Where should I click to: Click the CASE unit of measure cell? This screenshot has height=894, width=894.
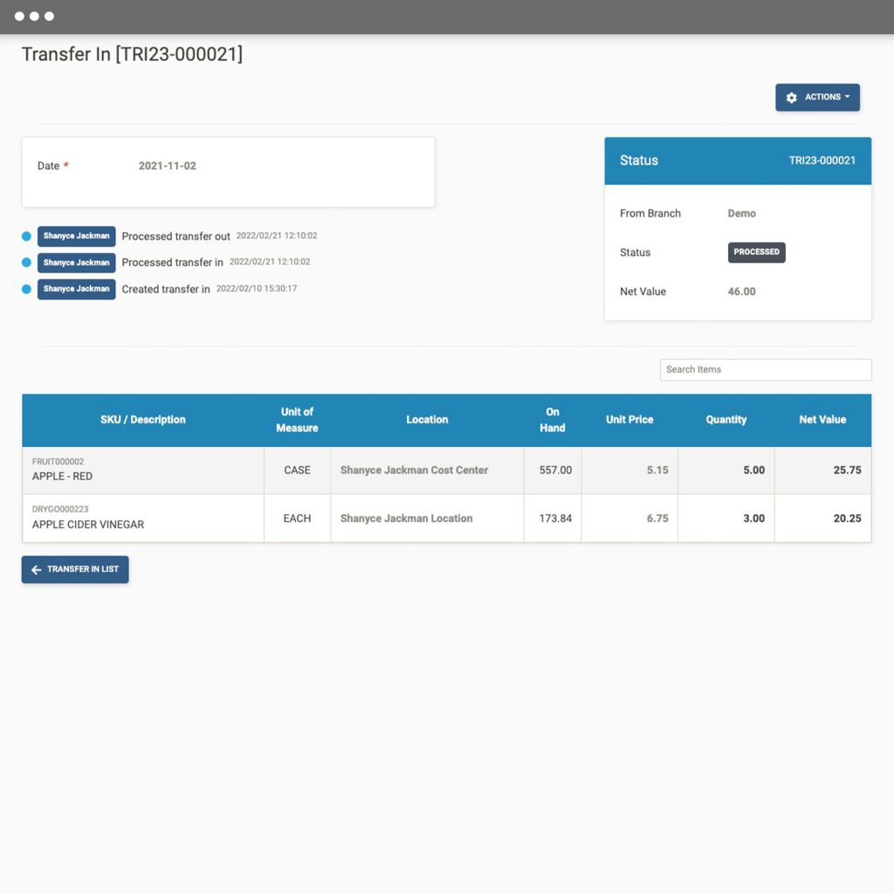[297, 471]
